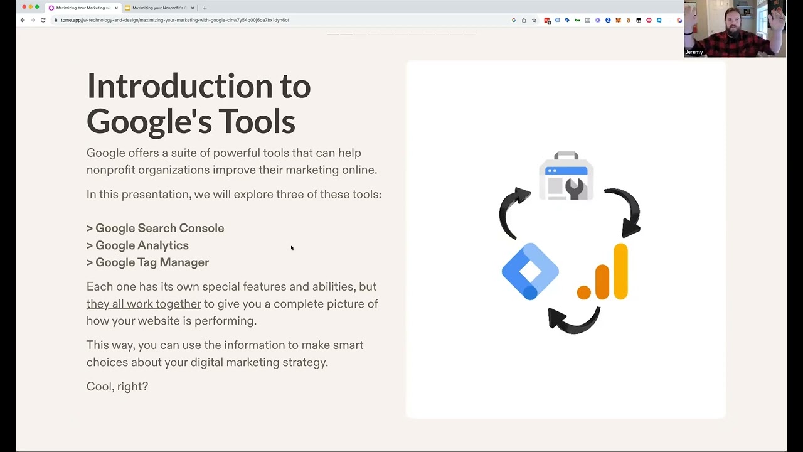Screen dimensions: 803x452
Task: Click the Search Console icon in the graphic
Action: click(566, 176)
